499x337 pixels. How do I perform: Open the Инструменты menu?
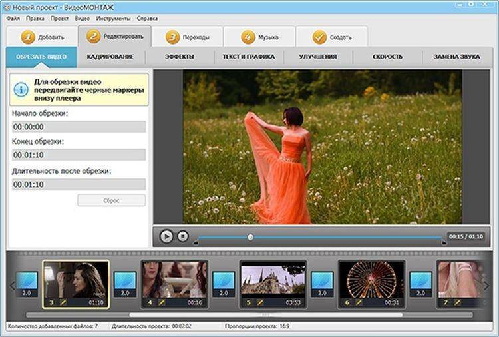coord(113,19)
